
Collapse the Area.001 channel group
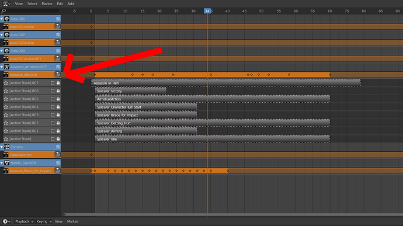[x=2, y=19]
